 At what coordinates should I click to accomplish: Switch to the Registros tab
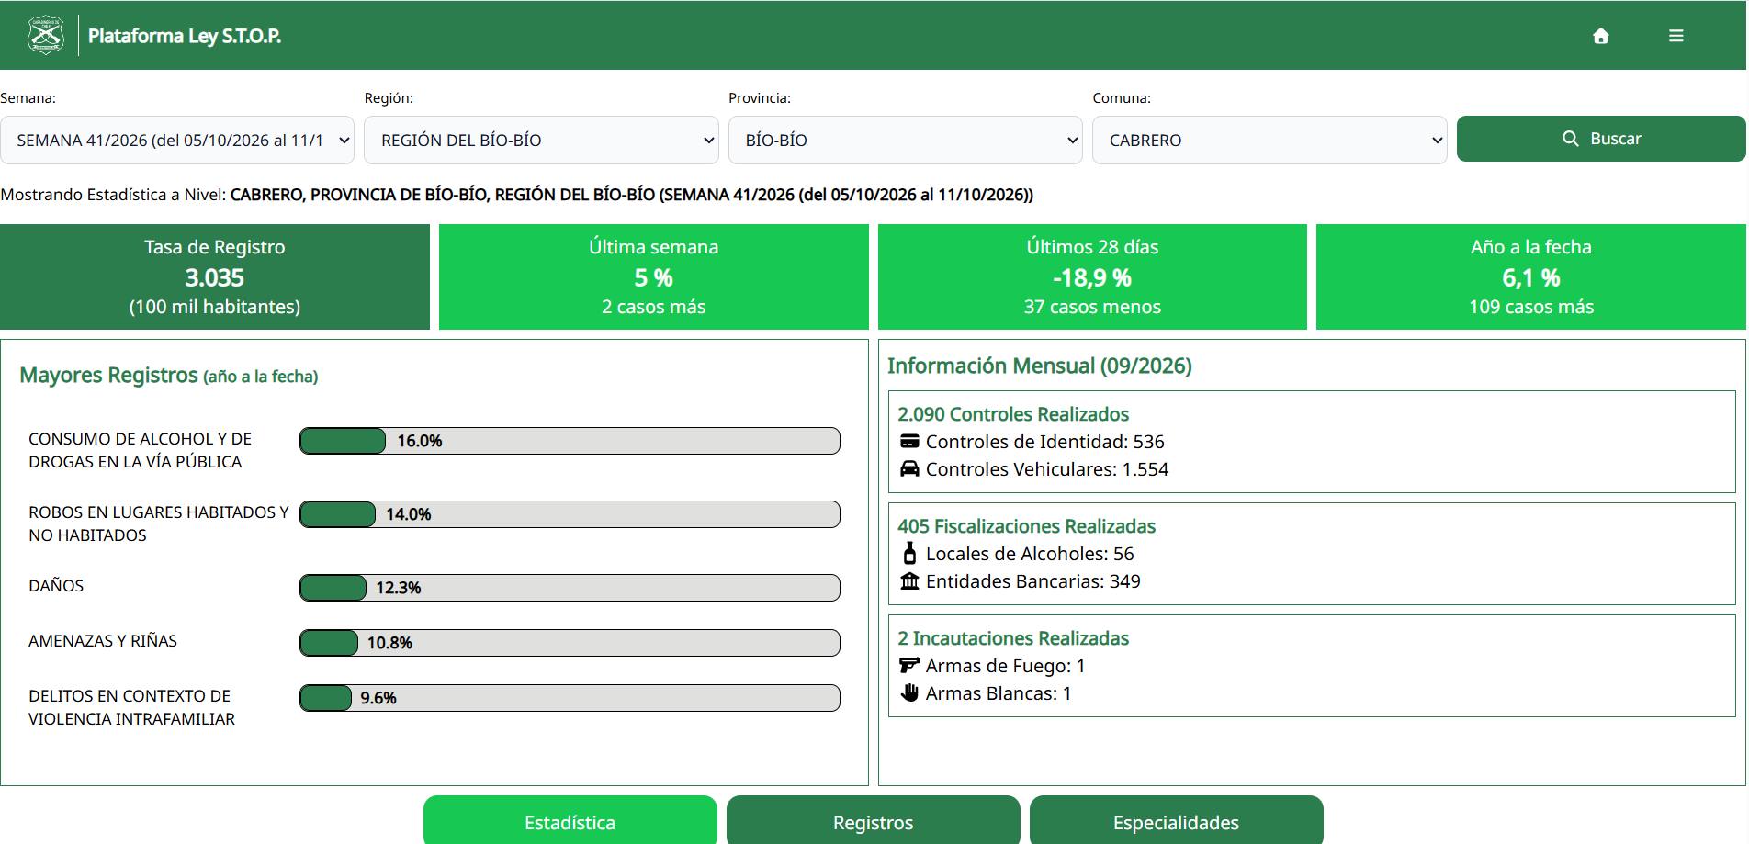(873, 820)
